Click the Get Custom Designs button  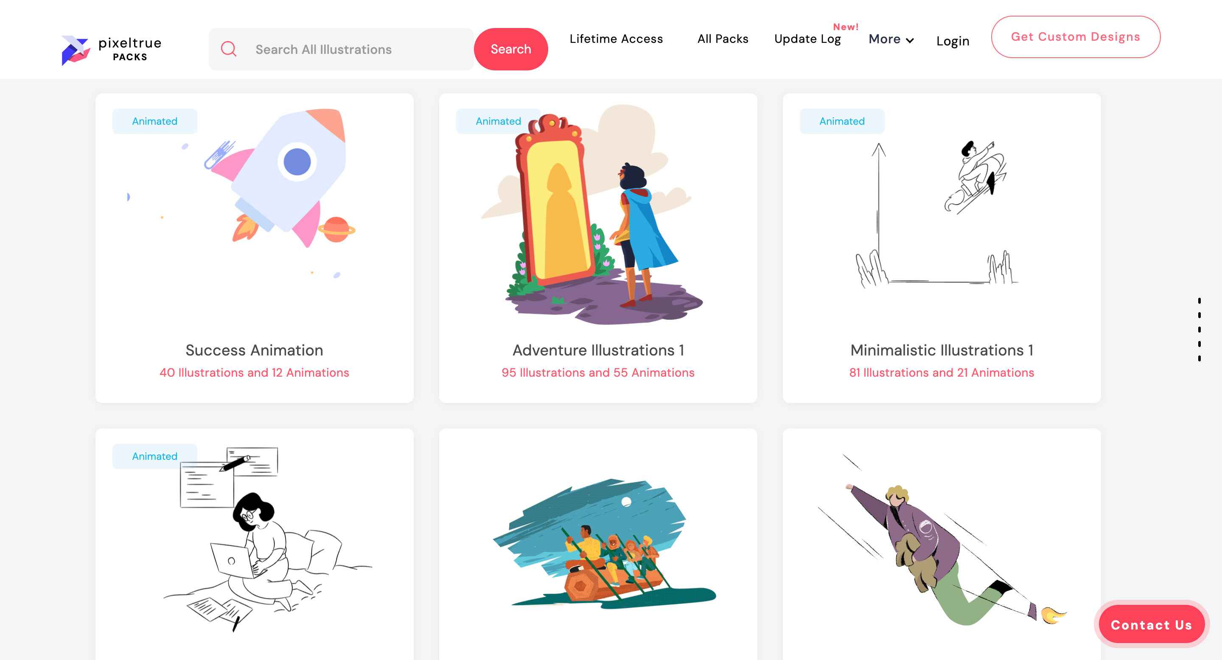tap(1076, 37)
